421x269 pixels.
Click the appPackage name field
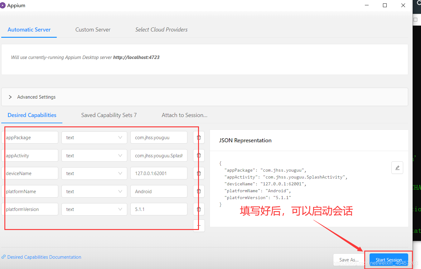pyautogui.click(x=30, y=137)
